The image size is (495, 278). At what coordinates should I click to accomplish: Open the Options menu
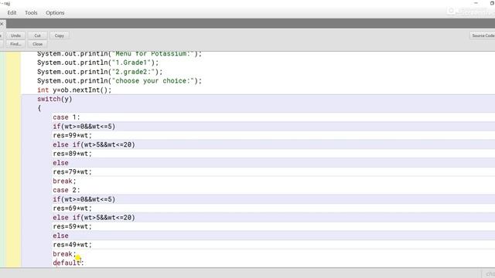coord(55,13)
